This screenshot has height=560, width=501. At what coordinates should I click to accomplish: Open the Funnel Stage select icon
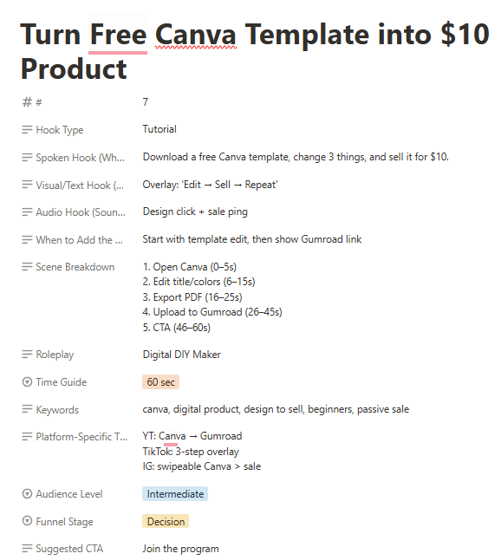pyautogui.click(x=27, y=521)
